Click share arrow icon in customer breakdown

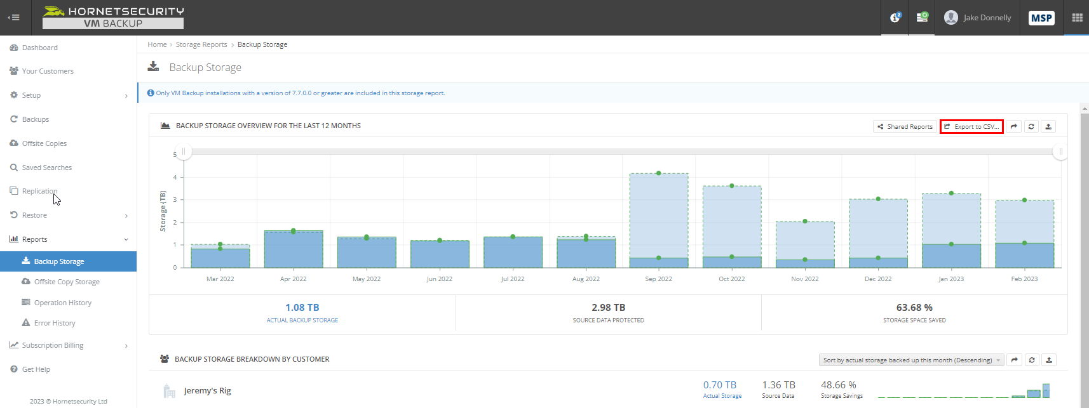[1015, 360]
